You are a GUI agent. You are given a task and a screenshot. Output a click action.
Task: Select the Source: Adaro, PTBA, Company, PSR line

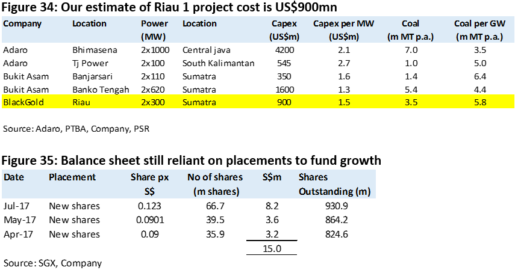point(76,129)
